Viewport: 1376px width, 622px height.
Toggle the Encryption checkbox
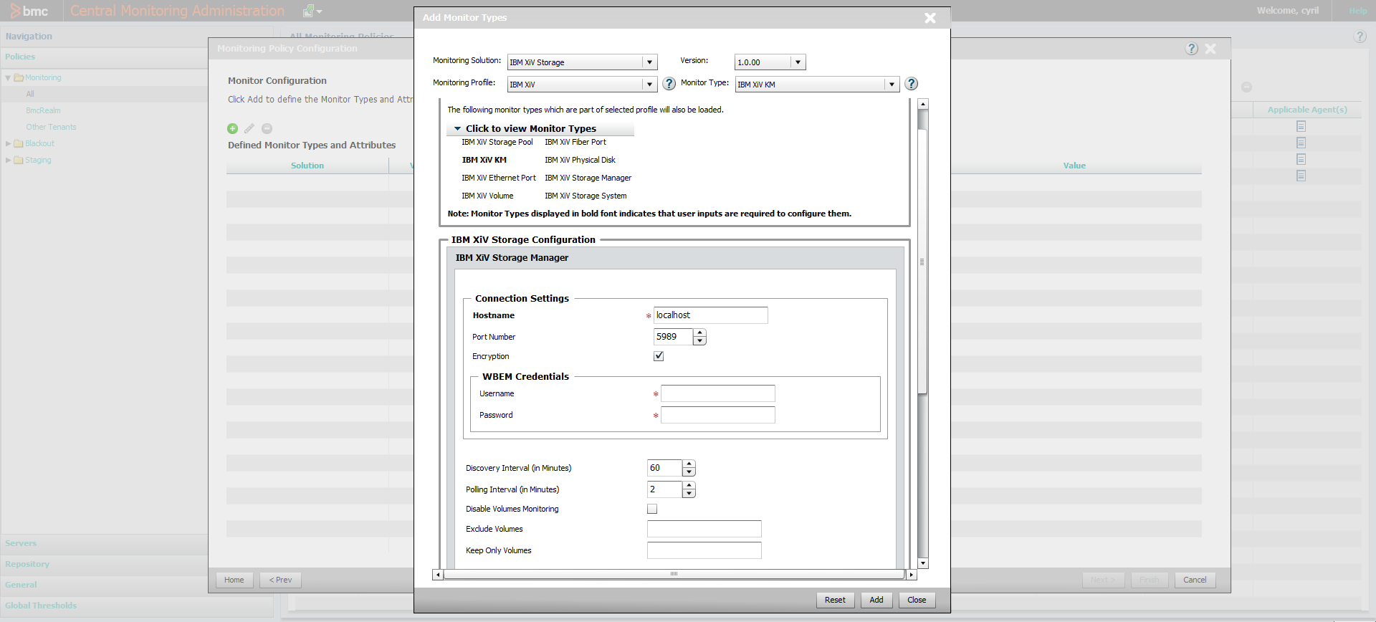[659, 356]
